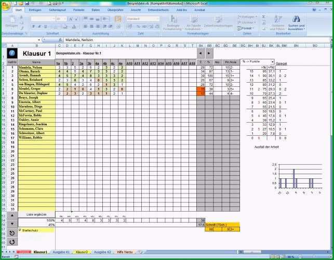Toggle underline formatting in Schriftart group

click(x=45, y=27)
